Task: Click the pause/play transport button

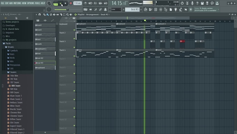Action: (61, 3)
